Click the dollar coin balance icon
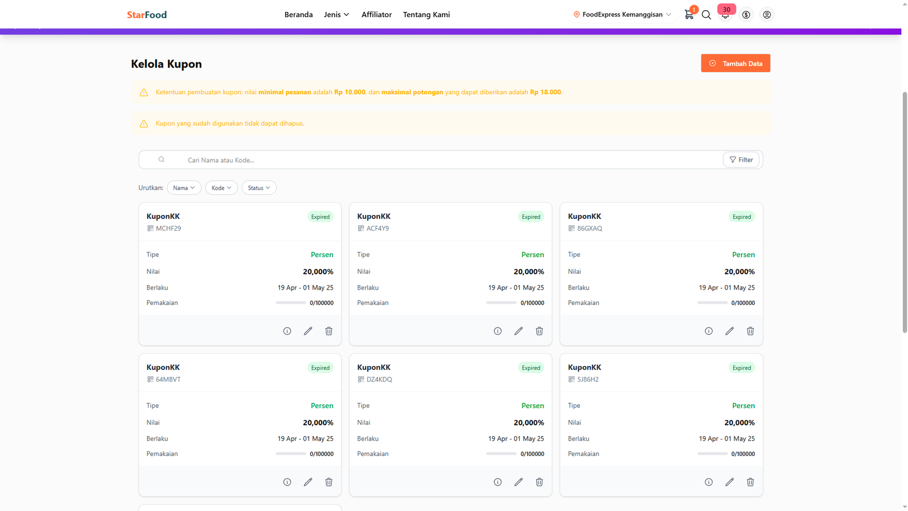 point(746,15)
